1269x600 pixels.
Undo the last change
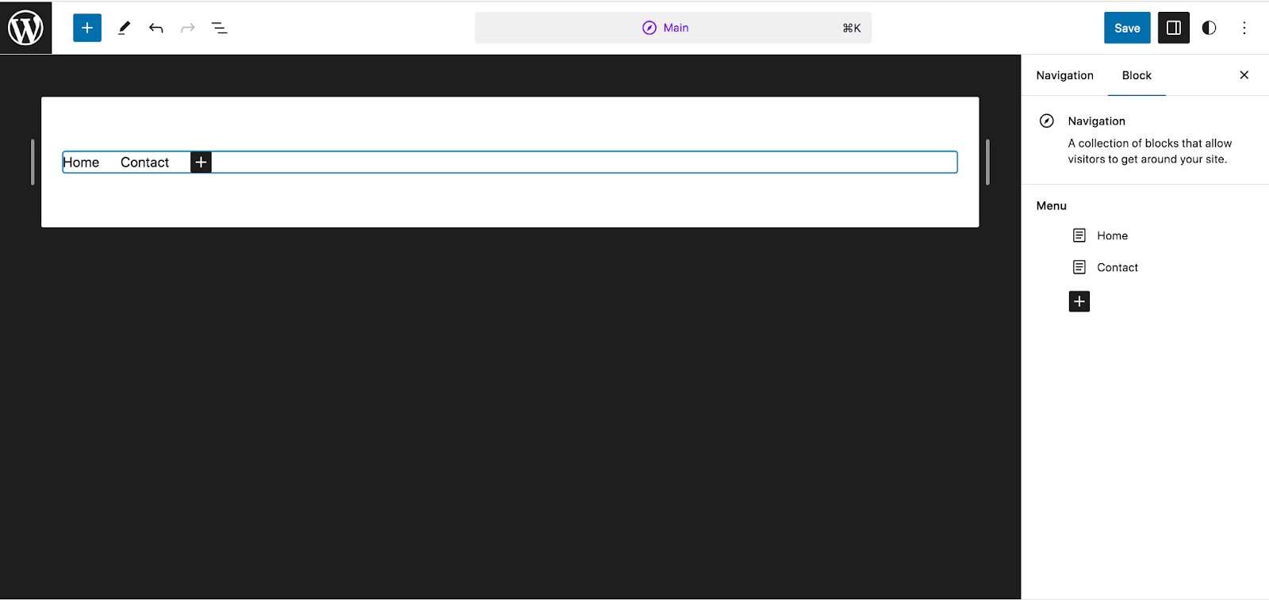156,28
